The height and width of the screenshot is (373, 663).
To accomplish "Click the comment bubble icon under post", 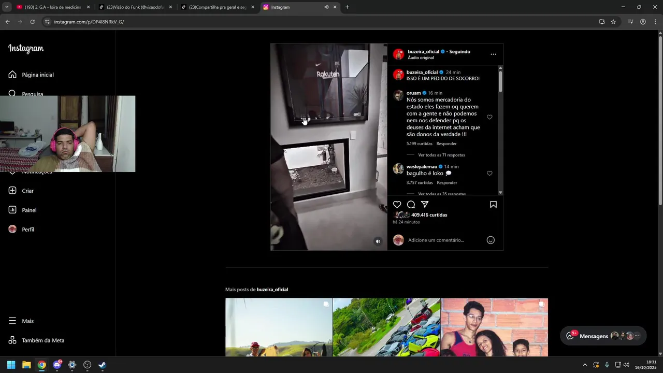I will coord(411,205).
